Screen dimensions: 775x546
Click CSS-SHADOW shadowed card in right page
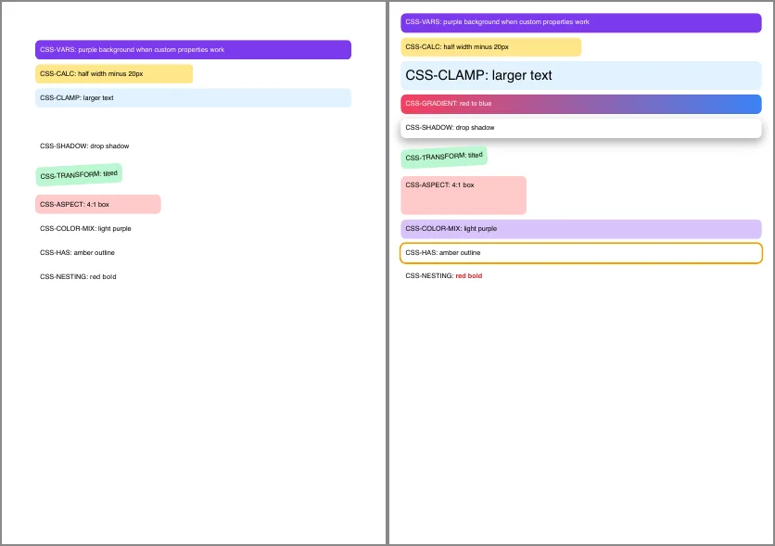click(580, 128)
